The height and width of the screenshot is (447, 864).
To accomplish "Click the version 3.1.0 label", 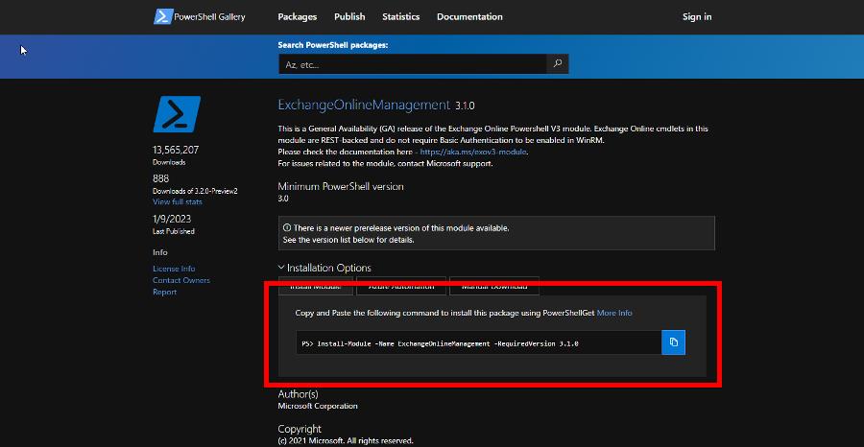I will [465, 106].
